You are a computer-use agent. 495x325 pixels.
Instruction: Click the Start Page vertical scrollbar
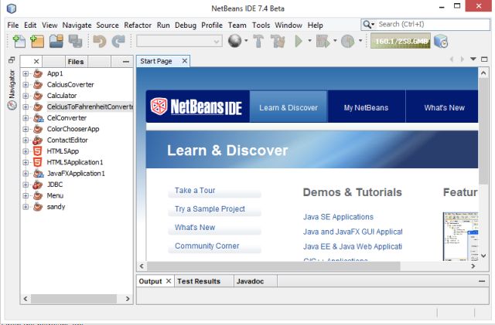pos(483,131)
